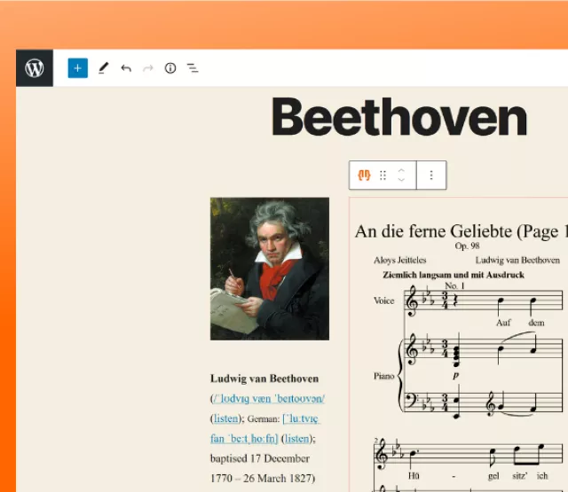Open the English IPA pronunciation link
This screenshot has height=492, width=568.
268,398
